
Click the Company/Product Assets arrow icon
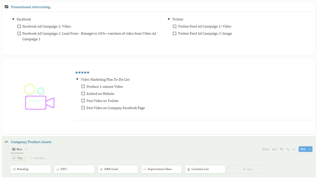[6, 142]
